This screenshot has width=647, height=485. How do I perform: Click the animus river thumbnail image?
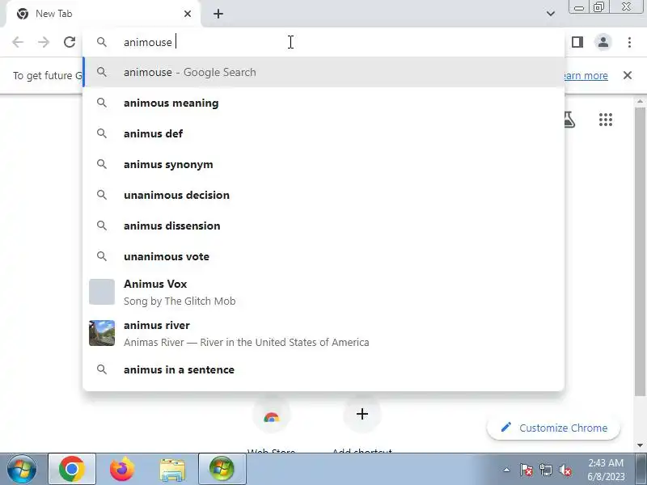point(102,333)
